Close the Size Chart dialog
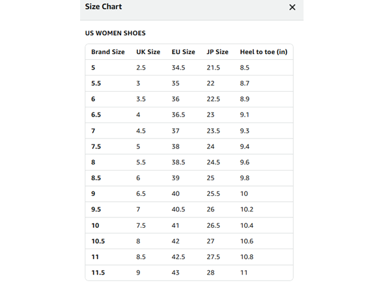 pyautogui.click(x=292, y=7)
